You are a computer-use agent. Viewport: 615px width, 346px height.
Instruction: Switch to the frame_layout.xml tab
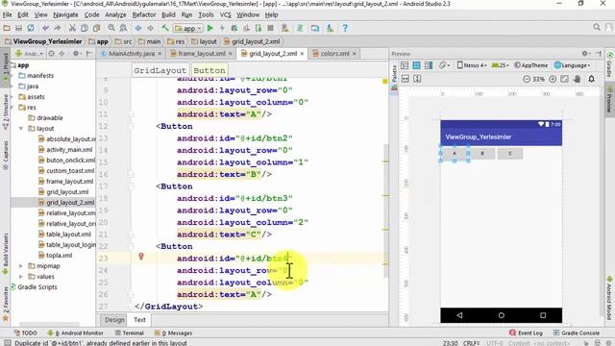(x=201, y=54)
